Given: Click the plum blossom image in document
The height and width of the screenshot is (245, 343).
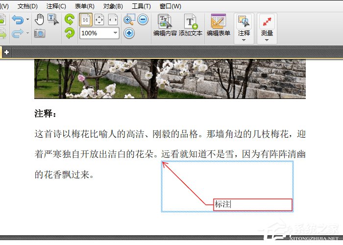Looking at the screenshot, I should click(x=170, y=79).
